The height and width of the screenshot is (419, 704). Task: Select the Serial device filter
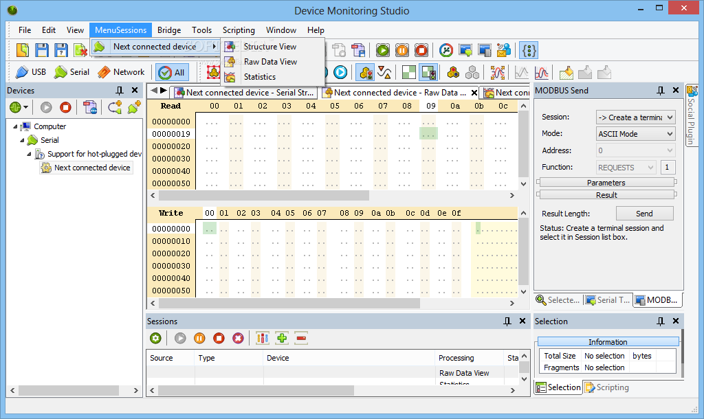[x=71, y=71]
